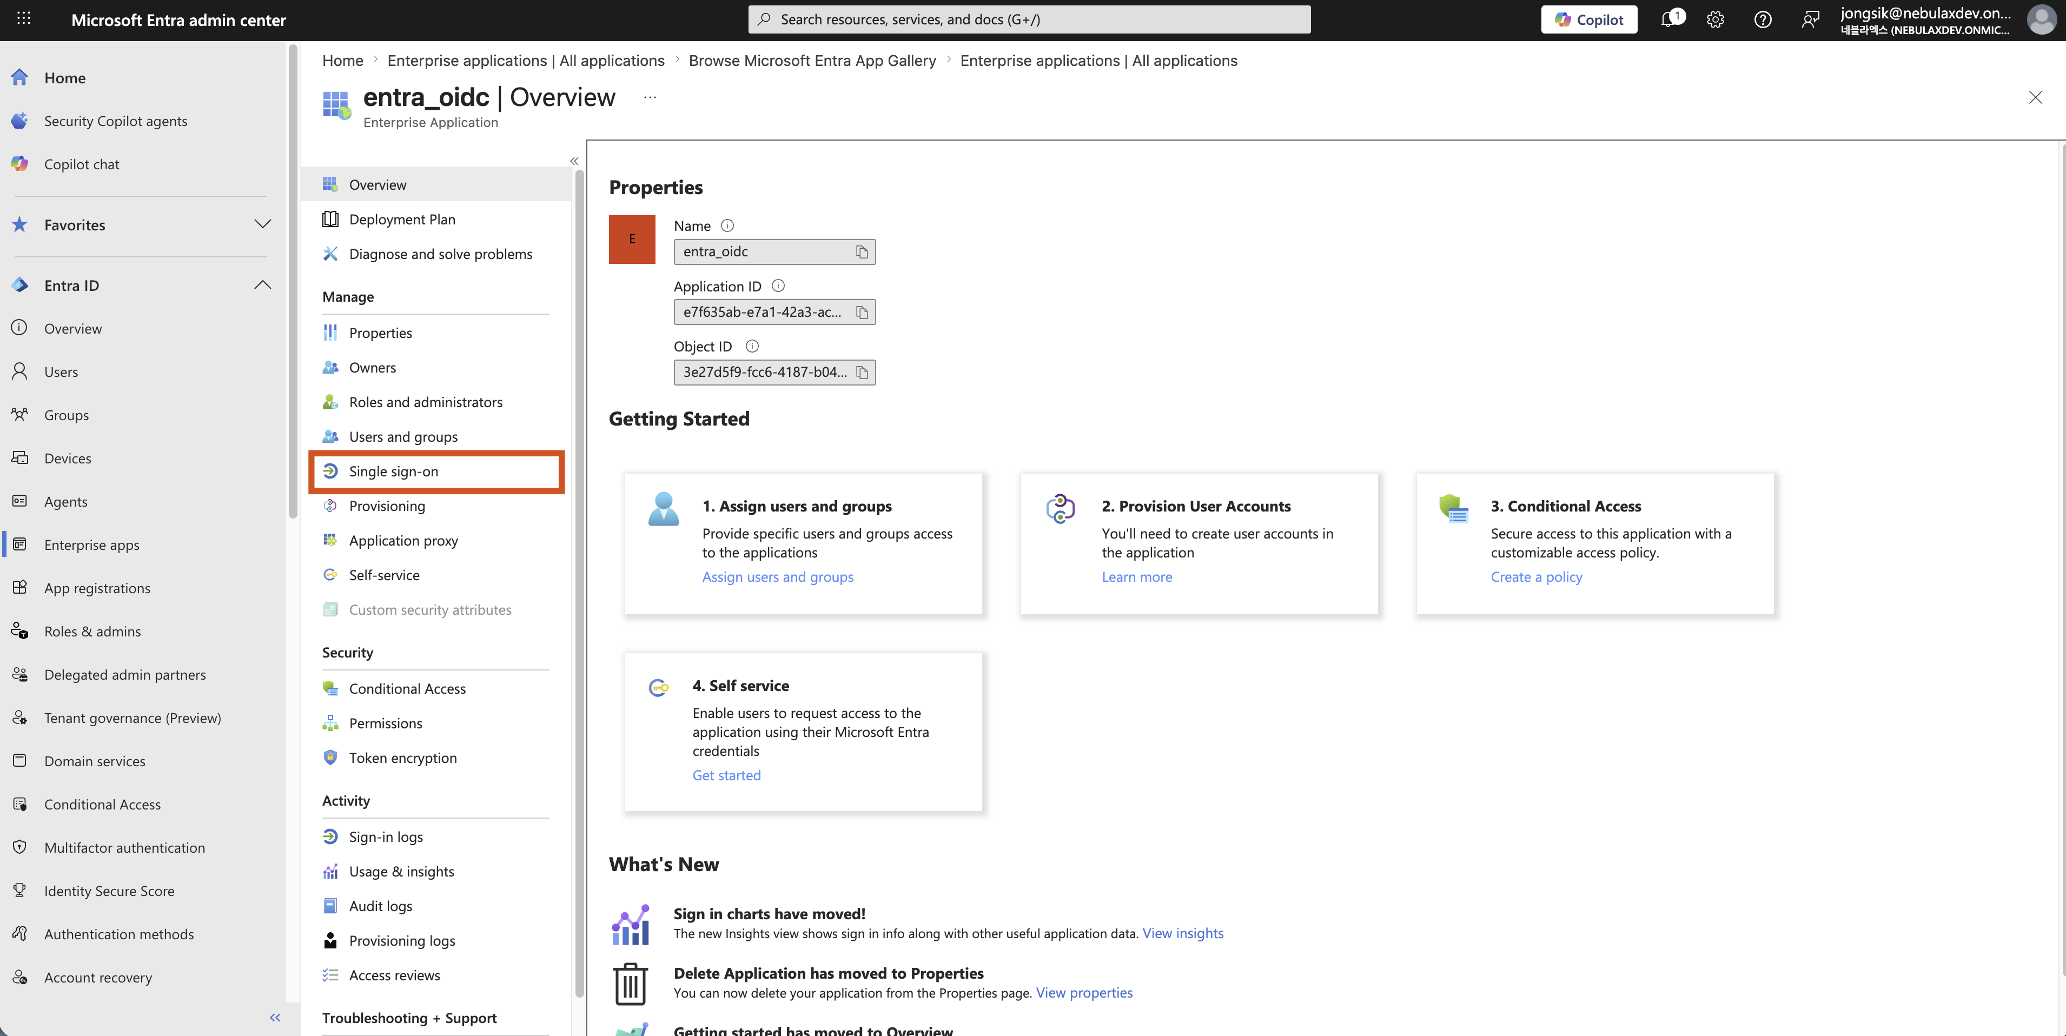Screen dimensions: 2066x1036
Task: Open Users under Entra ID
Action: coord(61,372)
